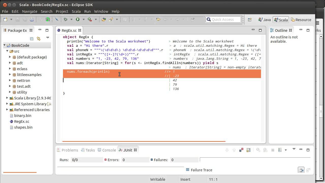Image resolution: width=325 pixels, height=183 pixels.
Task: Click the Open Perspective icon
Action: pyautogui.click(x=250, y=20)
